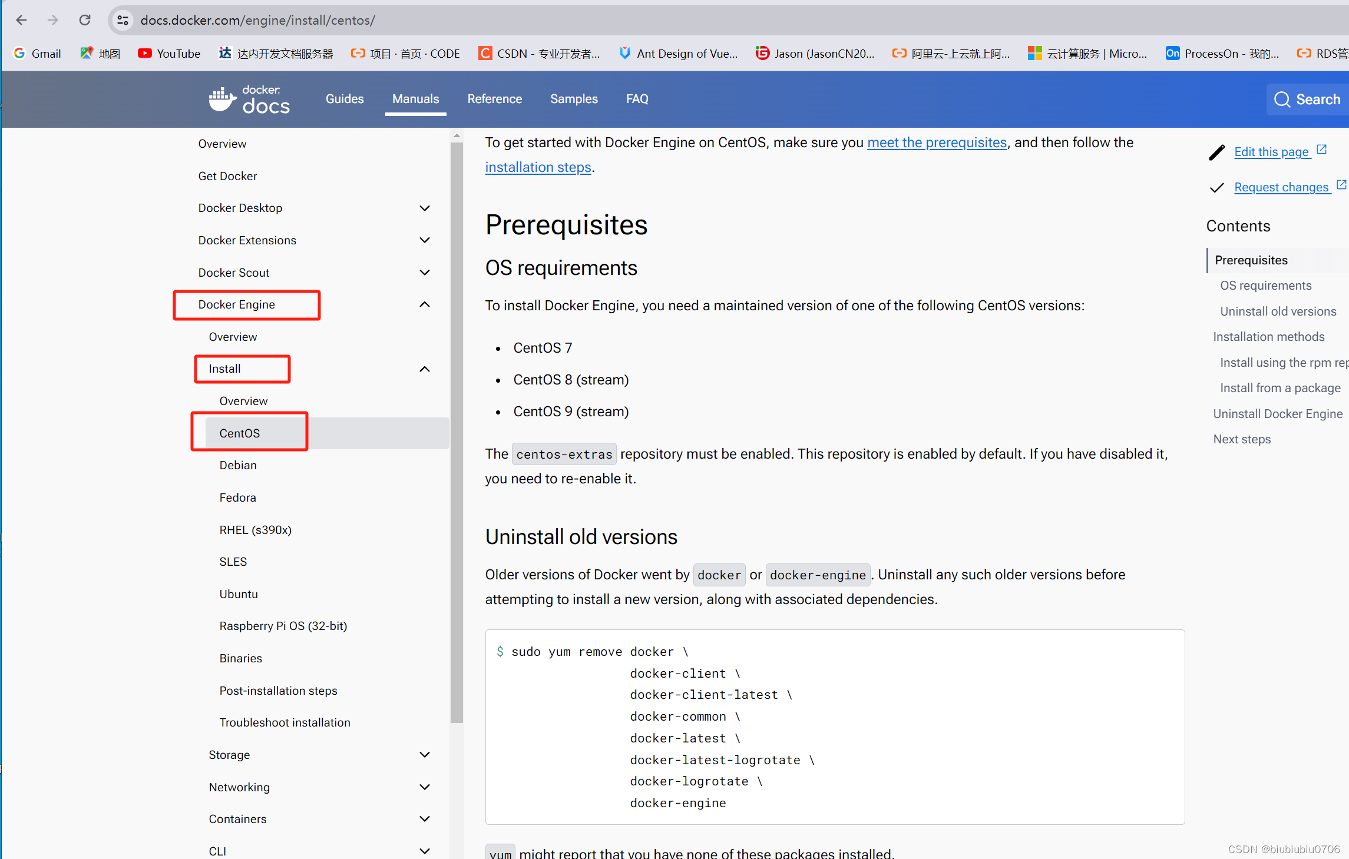Open the Manuals tab

416,99
